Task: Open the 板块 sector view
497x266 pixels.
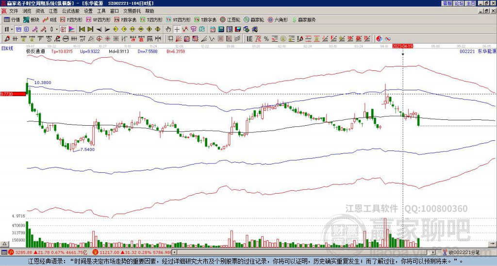Action: tap(31, 19)
